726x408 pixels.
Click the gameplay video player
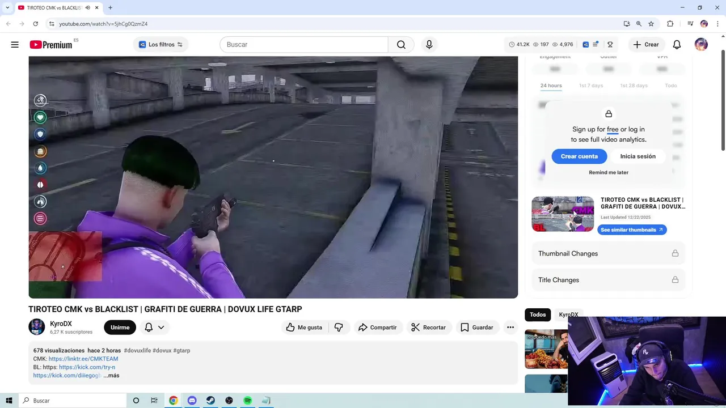tap(273, 177)
